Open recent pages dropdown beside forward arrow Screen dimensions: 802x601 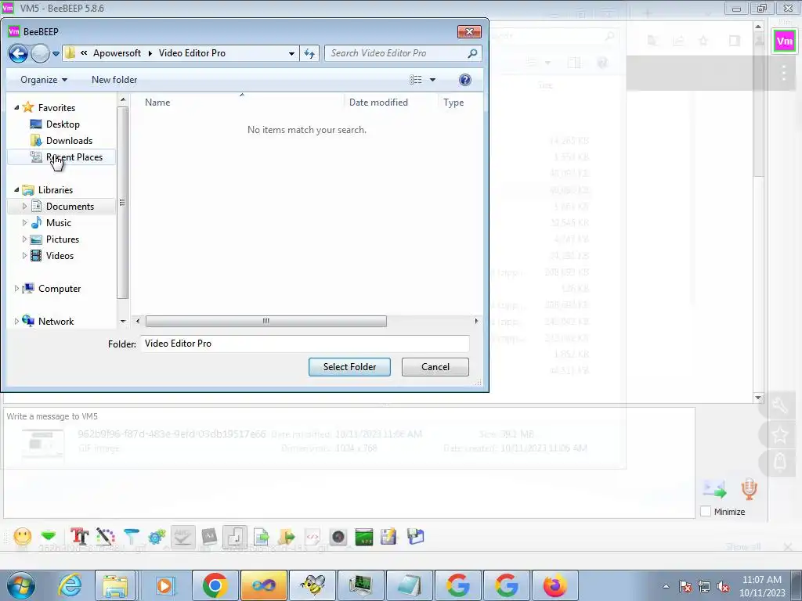(x=56, y=53)
